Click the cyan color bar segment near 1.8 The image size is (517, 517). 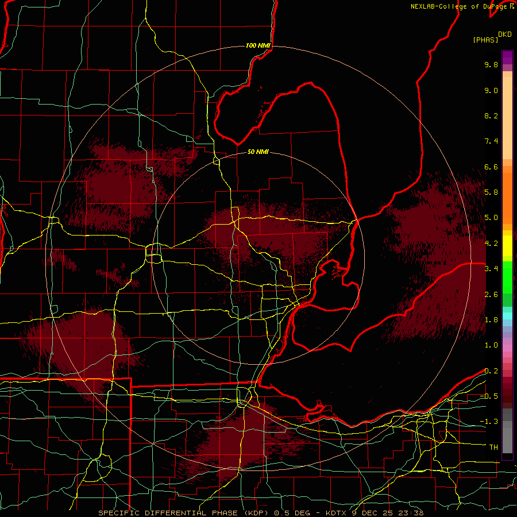(507, 315)
